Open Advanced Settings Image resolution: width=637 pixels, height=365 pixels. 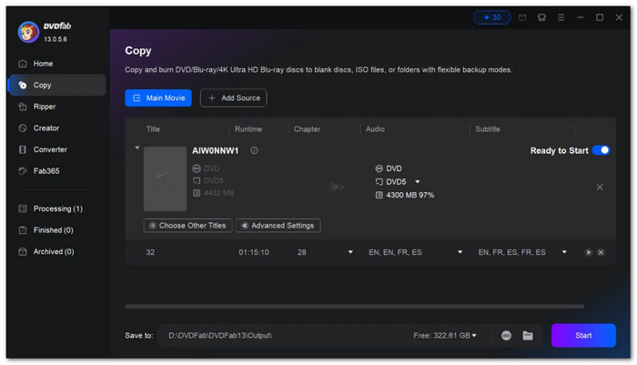278,226
